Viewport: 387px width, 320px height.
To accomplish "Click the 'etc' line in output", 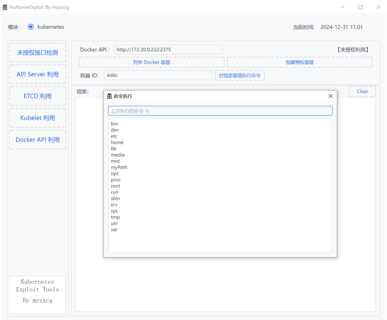I will pos(114,136).
